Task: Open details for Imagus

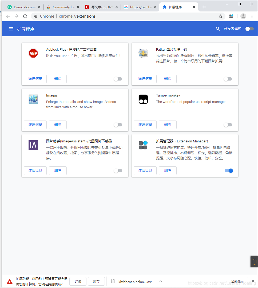Action: [x=35, y=125]
